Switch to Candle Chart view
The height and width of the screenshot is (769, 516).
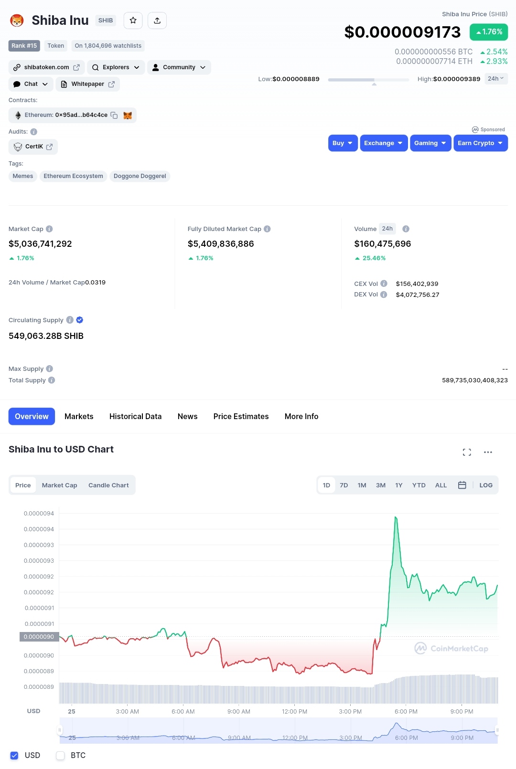coord(108,485)
